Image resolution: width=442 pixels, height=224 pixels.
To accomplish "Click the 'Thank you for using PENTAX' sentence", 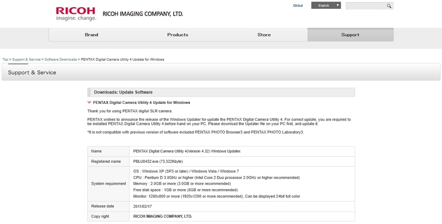I will point(129,111).
